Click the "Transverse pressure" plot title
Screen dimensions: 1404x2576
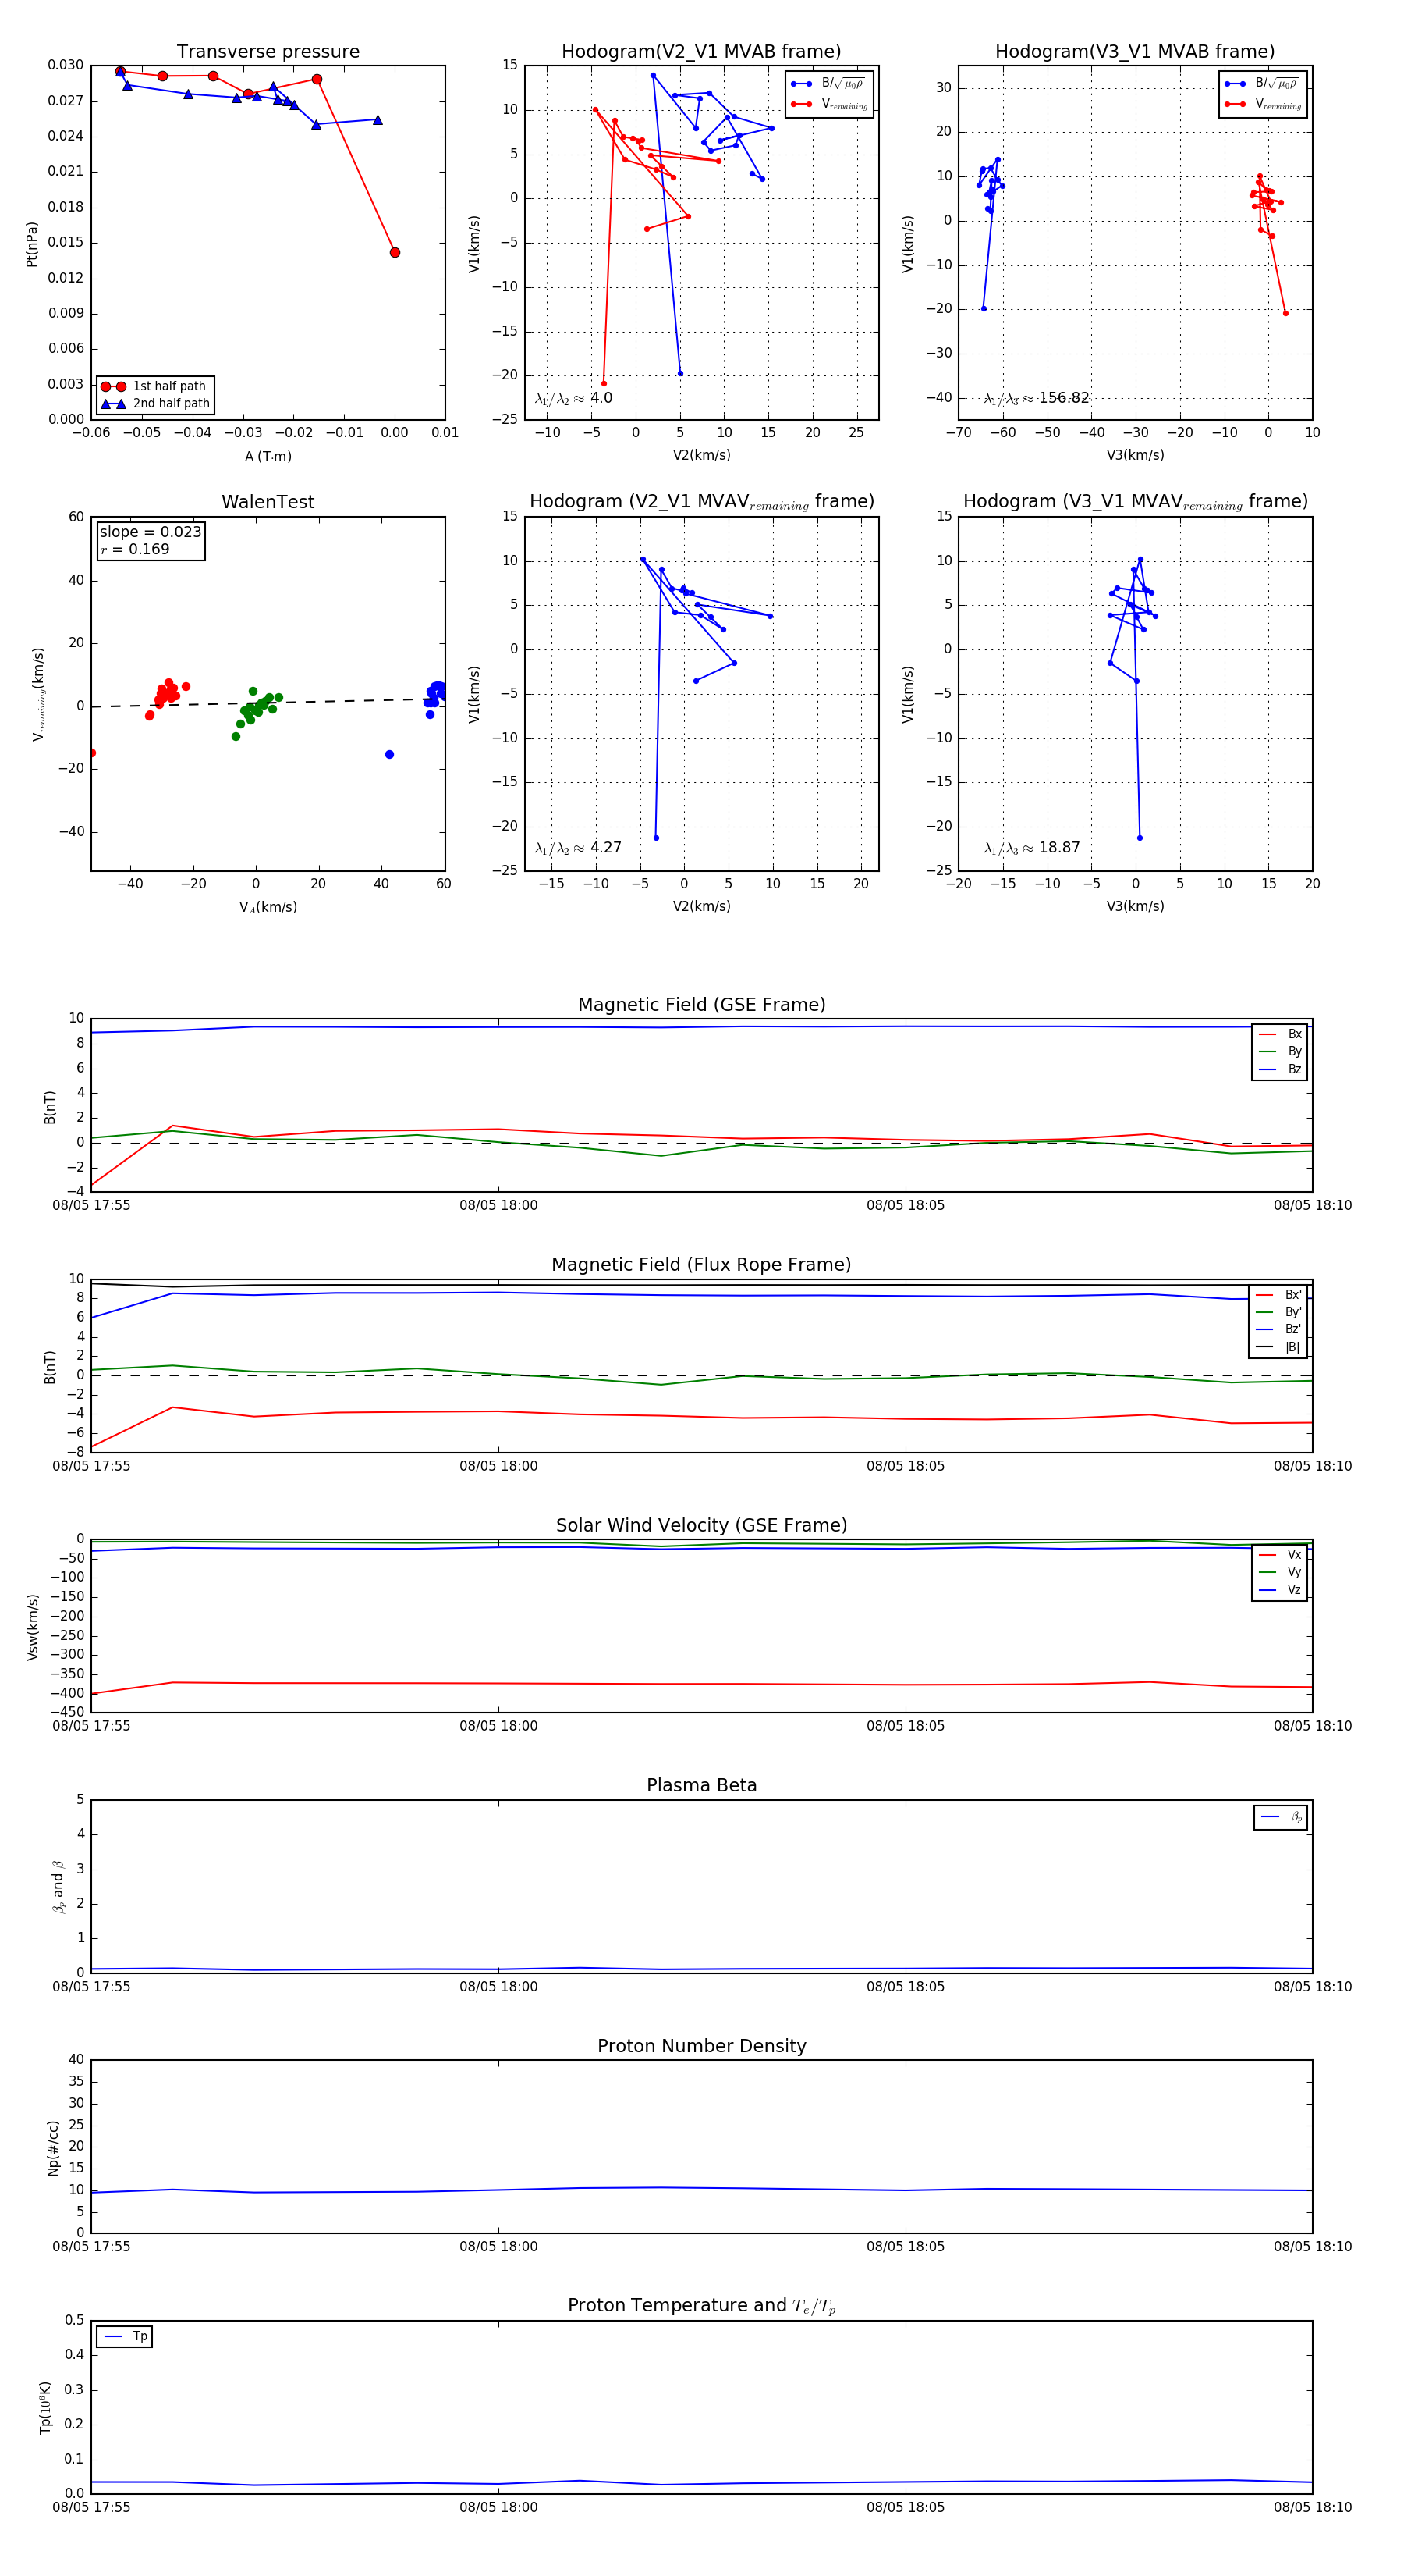pyautogui.click(x=268, y=52)
